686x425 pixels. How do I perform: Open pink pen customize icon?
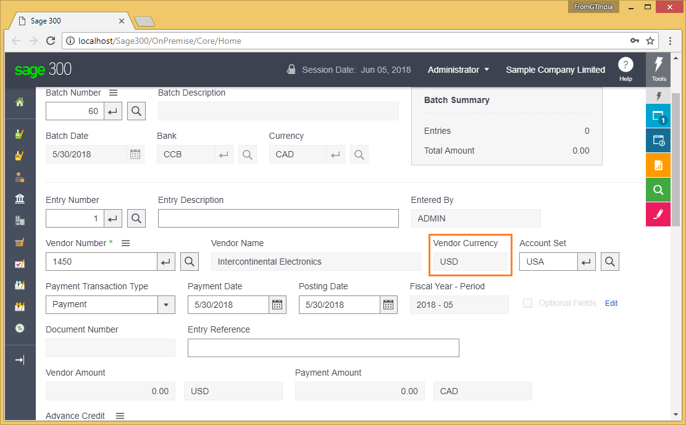[x=658, y=214]
